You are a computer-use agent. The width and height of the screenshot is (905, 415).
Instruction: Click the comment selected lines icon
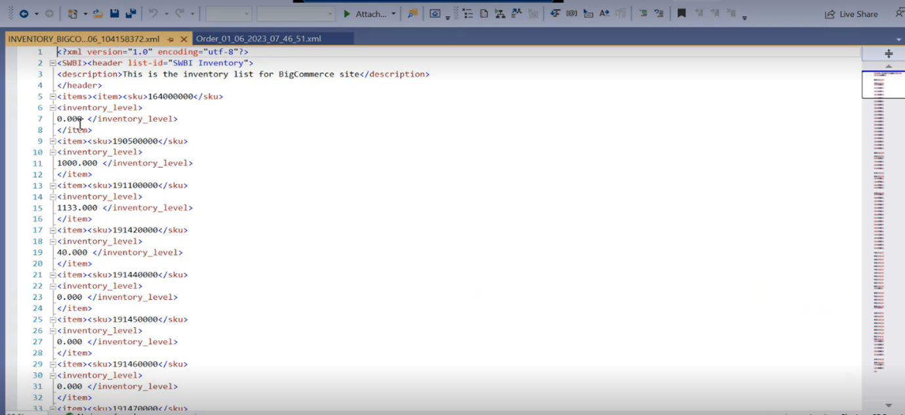coord(642,14)
